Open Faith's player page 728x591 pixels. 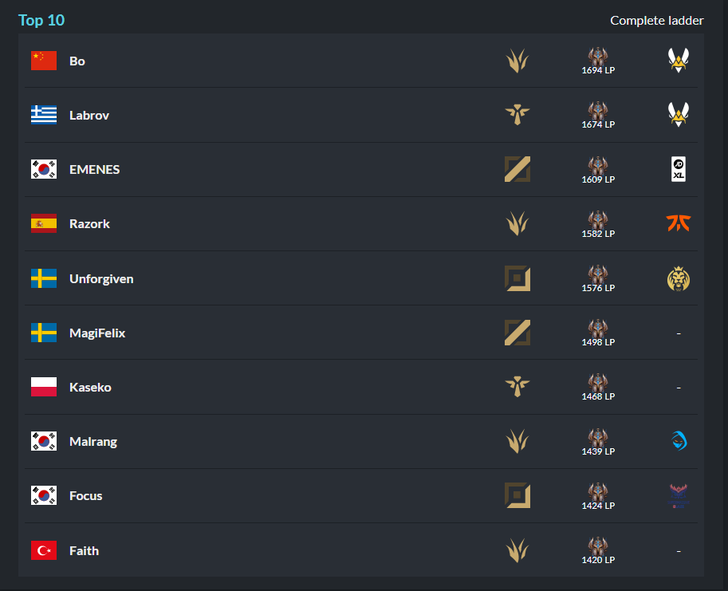coord(84,550)
